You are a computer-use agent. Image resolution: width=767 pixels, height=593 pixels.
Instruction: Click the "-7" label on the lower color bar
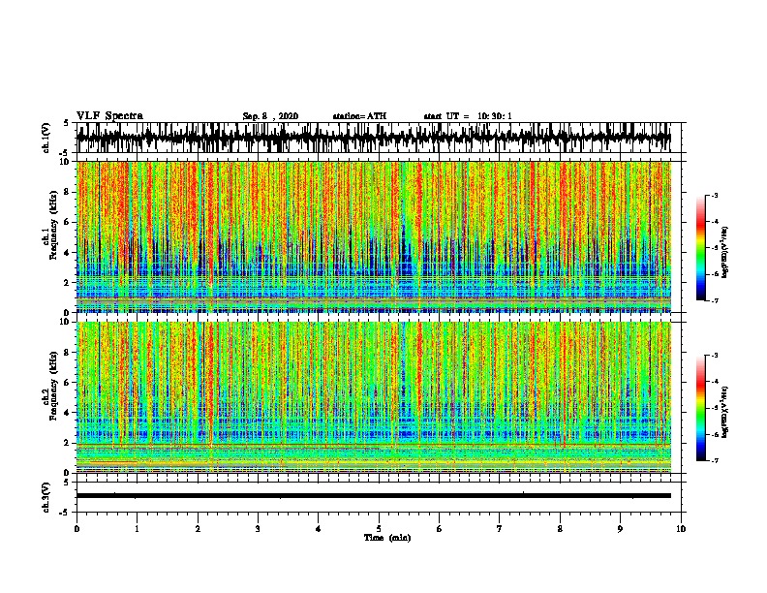714,460
